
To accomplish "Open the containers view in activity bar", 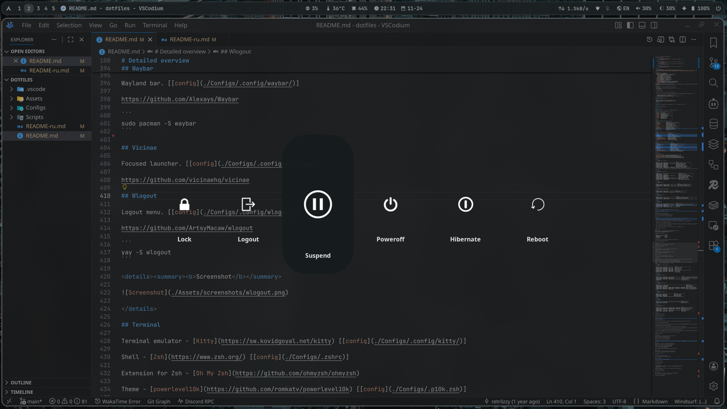I will pos(713,205).
